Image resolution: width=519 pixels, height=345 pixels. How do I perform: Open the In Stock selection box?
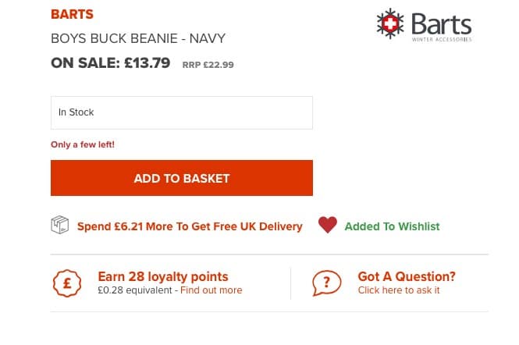pyautogui.click(x=182, y=112)
